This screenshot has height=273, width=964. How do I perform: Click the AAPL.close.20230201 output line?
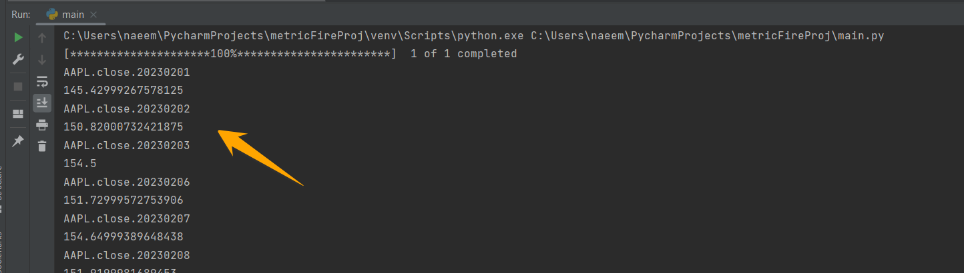127,72
